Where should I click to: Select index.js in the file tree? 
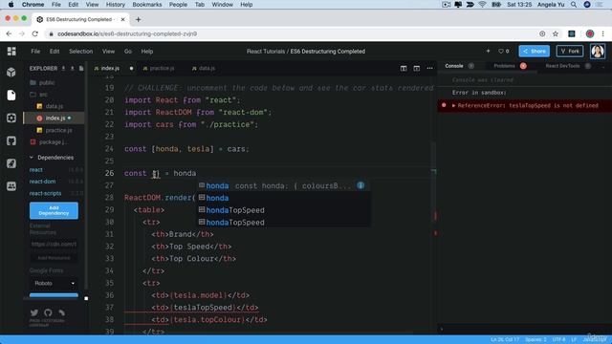click(54, 118)
